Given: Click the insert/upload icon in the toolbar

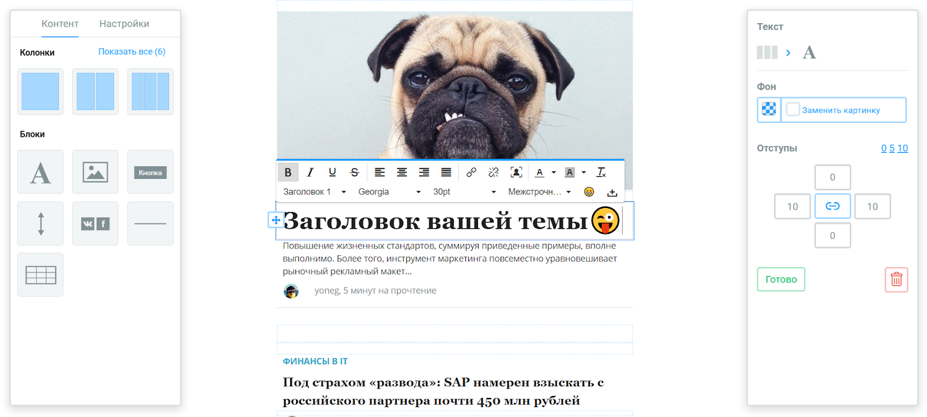Looking at the screenshot, I should pyautogui.click(x=612, y=192).
